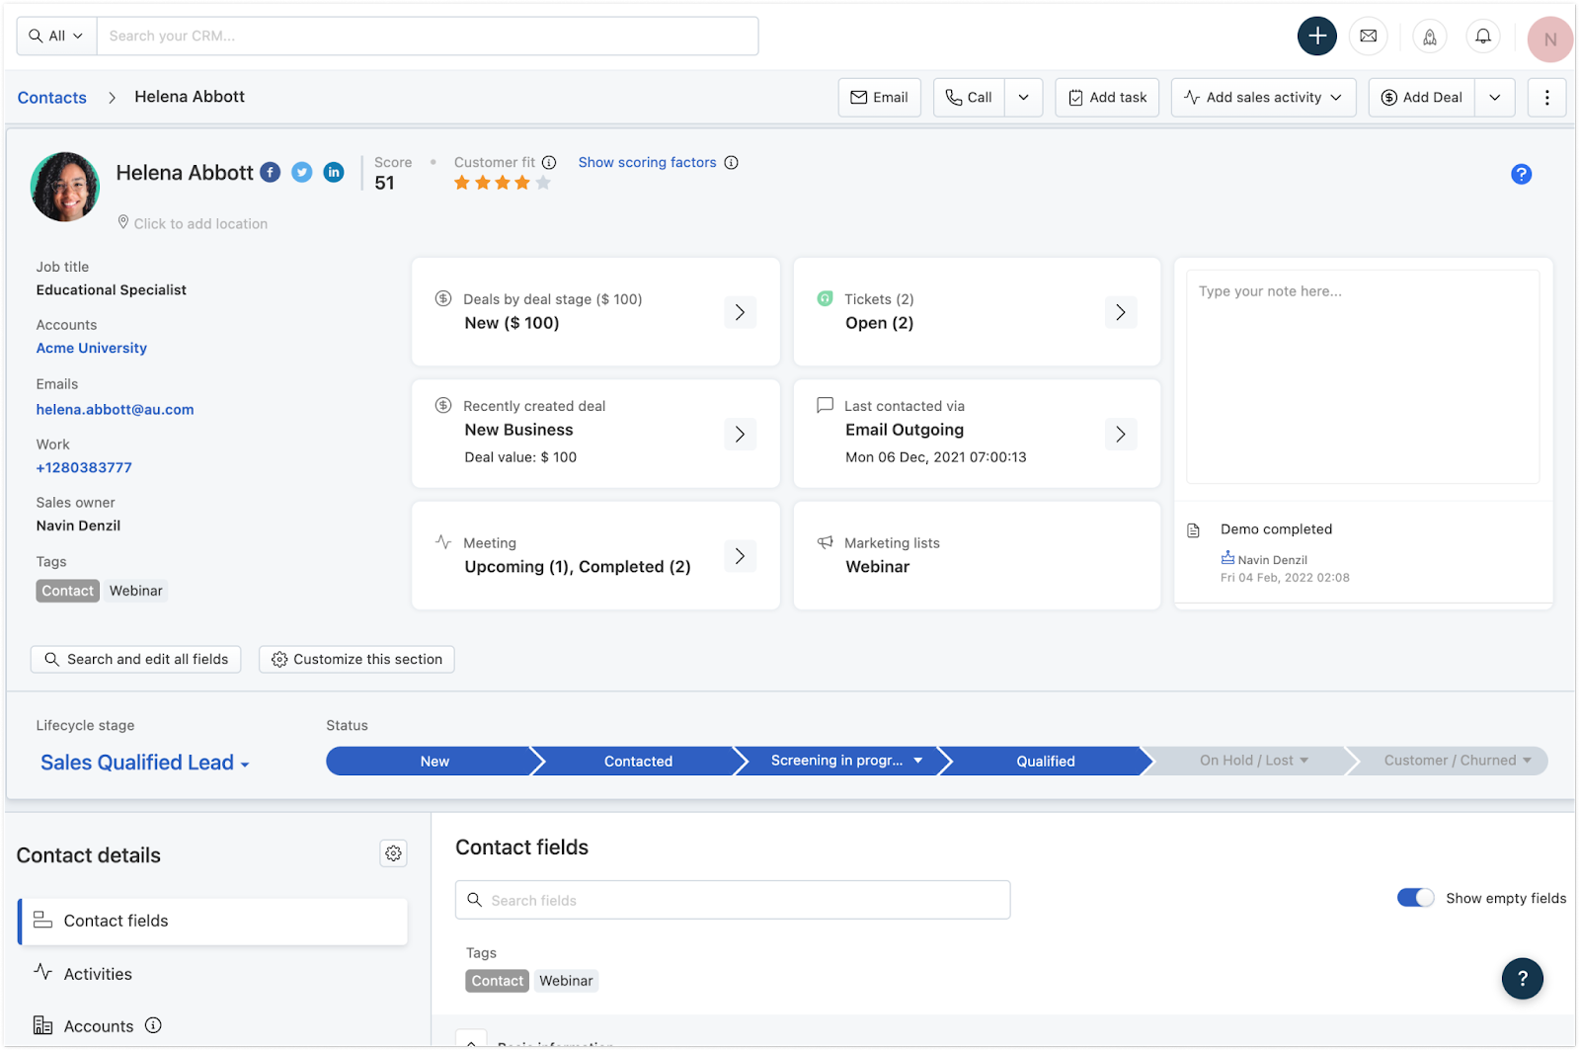1580x1051 pixels.
Task: Expand the Call options dropdown arrow
Action: [1024, 98]
